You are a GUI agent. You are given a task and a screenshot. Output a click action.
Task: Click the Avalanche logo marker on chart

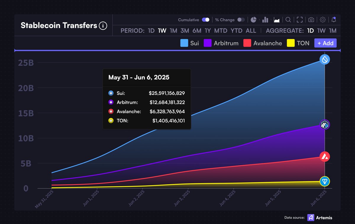tap(325, 157)
